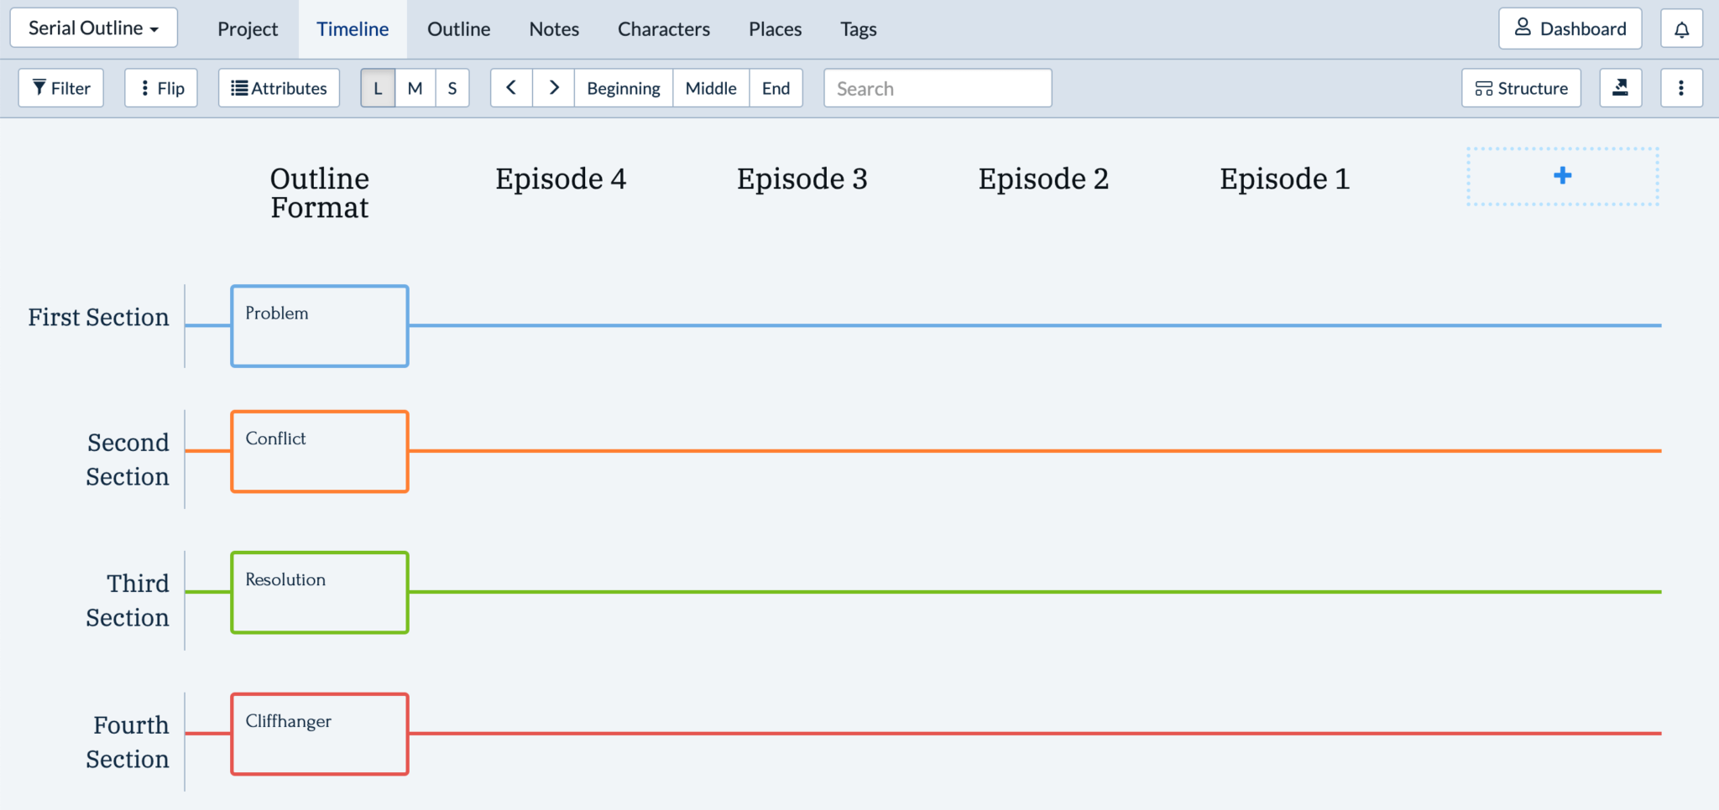Expand the Serial Outline dropdown
Screen dimensions: 1719x810
[93, 29]
